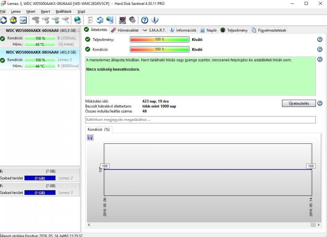Click the green check icon beside Teljesítmény label
The height and width of the screenshot is (237, 327).
pos(88,39)
